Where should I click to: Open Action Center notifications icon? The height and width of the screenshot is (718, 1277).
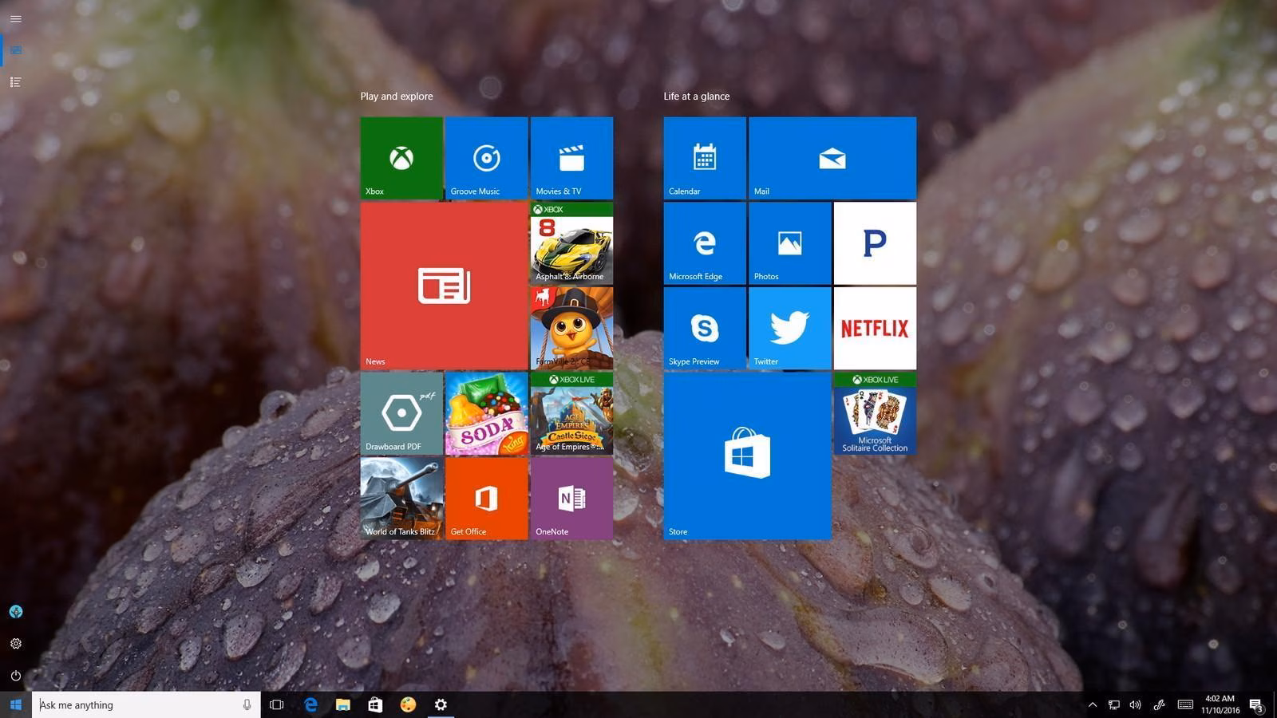click(1256, 705)
